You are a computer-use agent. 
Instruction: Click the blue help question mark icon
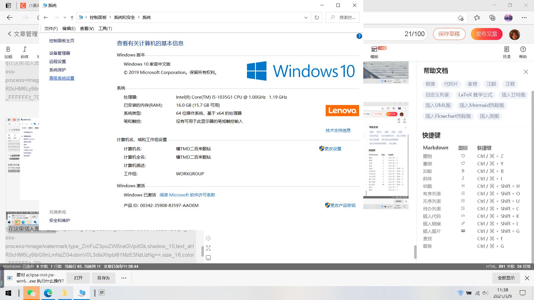pyautogui.click(x=359, y=36)
